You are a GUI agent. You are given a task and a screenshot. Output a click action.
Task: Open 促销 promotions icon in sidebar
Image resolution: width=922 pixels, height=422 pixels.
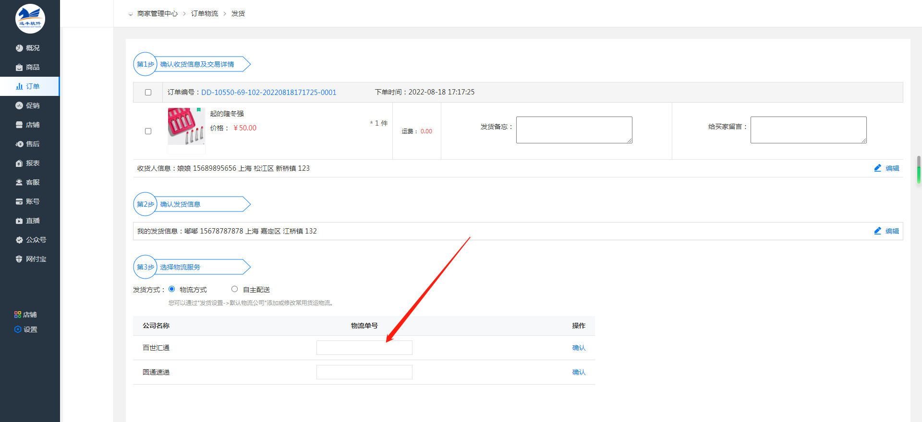click(19, 105)
